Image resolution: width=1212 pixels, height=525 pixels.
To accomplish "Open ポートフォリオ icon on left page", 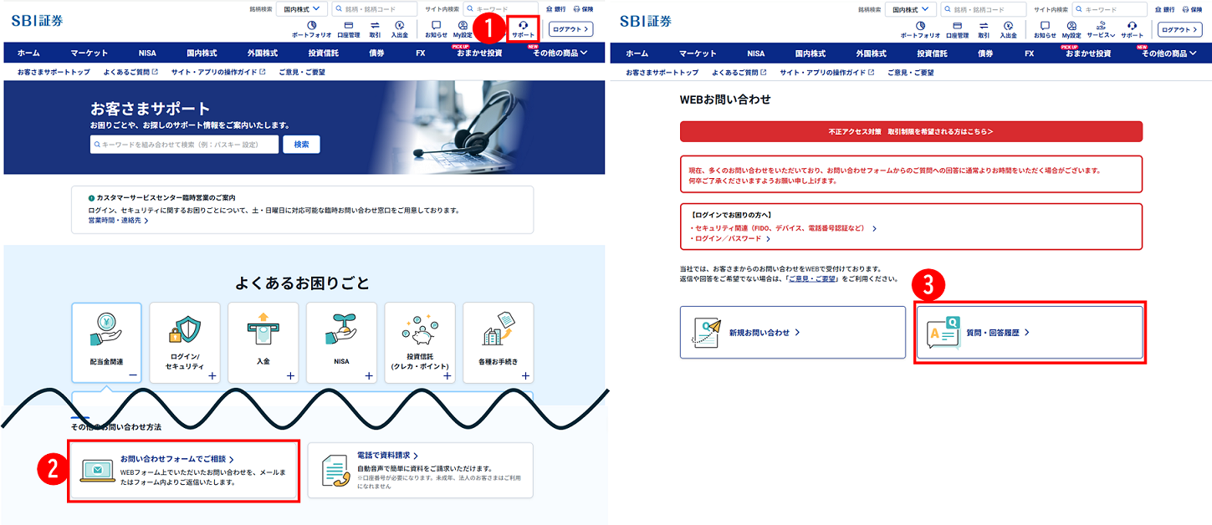I will [311, 29].
